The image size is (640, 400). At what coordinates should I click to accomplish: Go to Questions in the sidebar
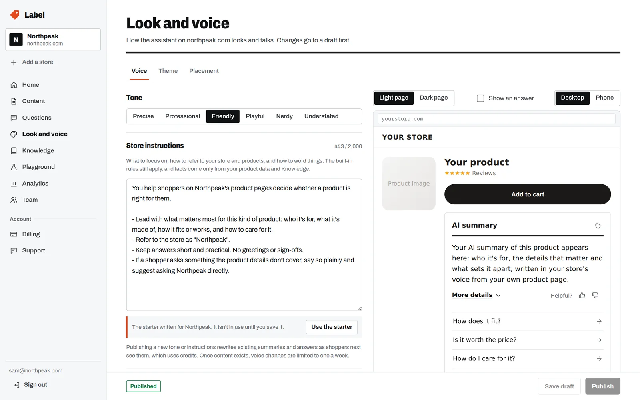pyautogui.click(x=53, y=118)
